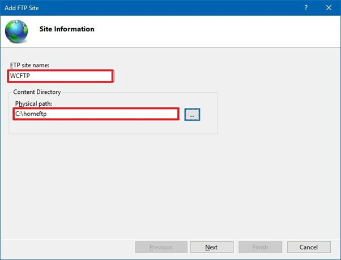Click the greyed-out Previous button
The height and width of the screenshot is (260, 341).
pos(161,247)
